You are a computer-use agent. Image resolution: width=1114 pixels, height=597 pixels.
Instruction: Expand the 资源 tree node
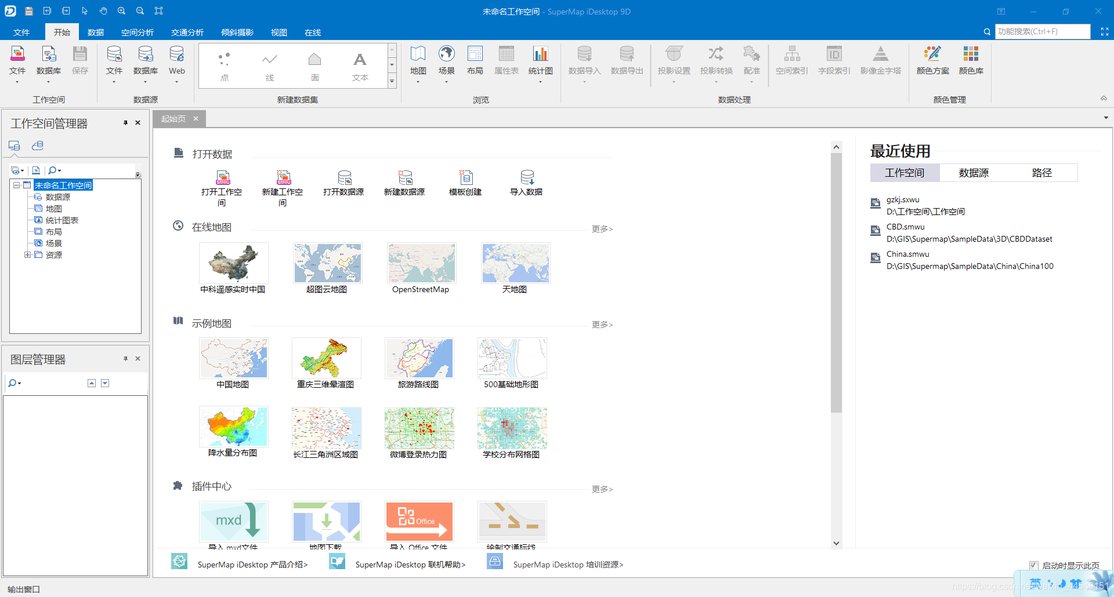[27, 255]
